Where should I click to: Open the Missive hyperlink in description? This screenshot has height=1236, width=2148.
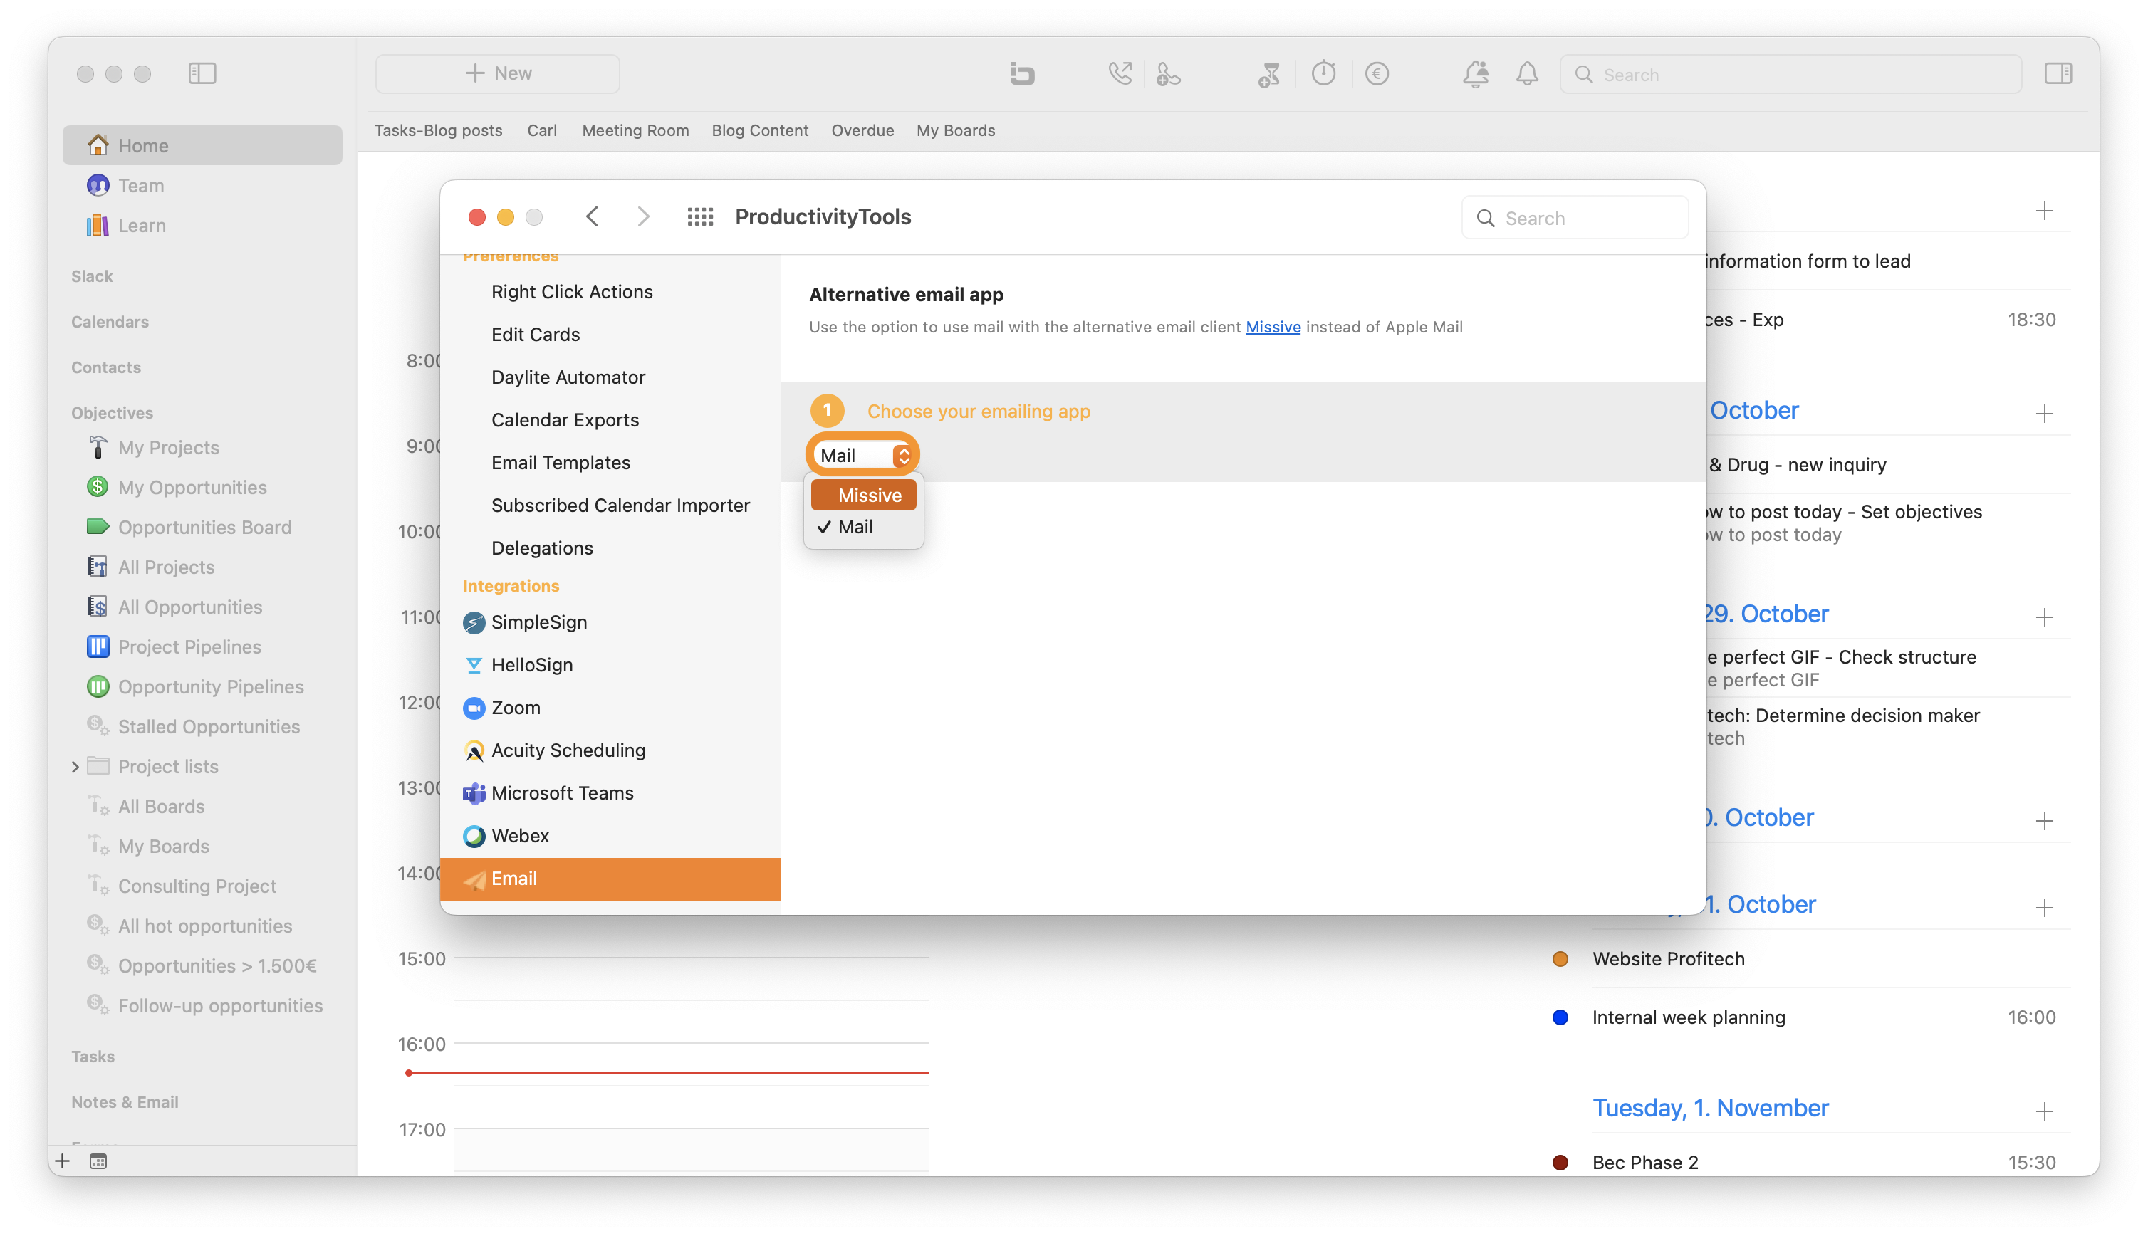[1273, 327]
